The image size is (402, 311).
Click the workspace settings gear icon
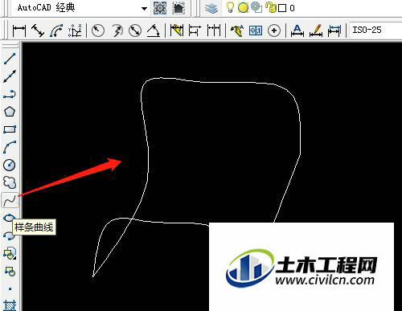coord(160,8)
